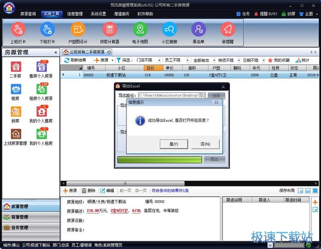Open the 房源查询 menu
The image size is (321, 249).
click(28, 14)
